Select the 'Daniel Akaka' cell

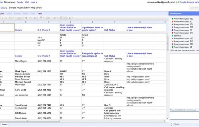pos(26,117)
